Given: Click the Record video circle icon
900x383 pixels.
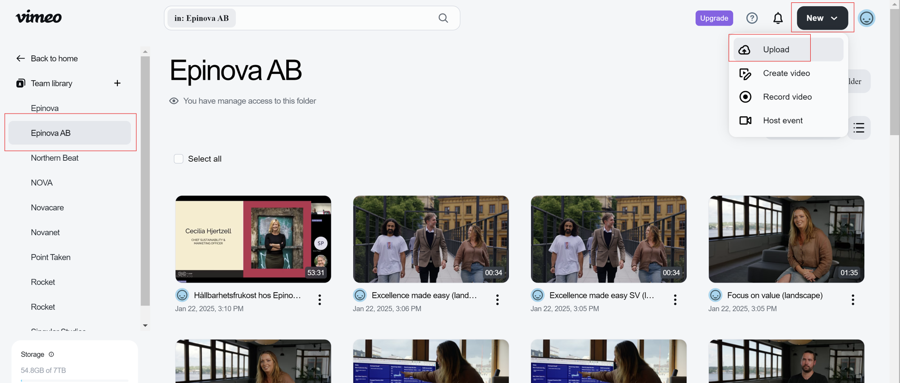Looking at the screenshot, I should (x=745, y=97).
